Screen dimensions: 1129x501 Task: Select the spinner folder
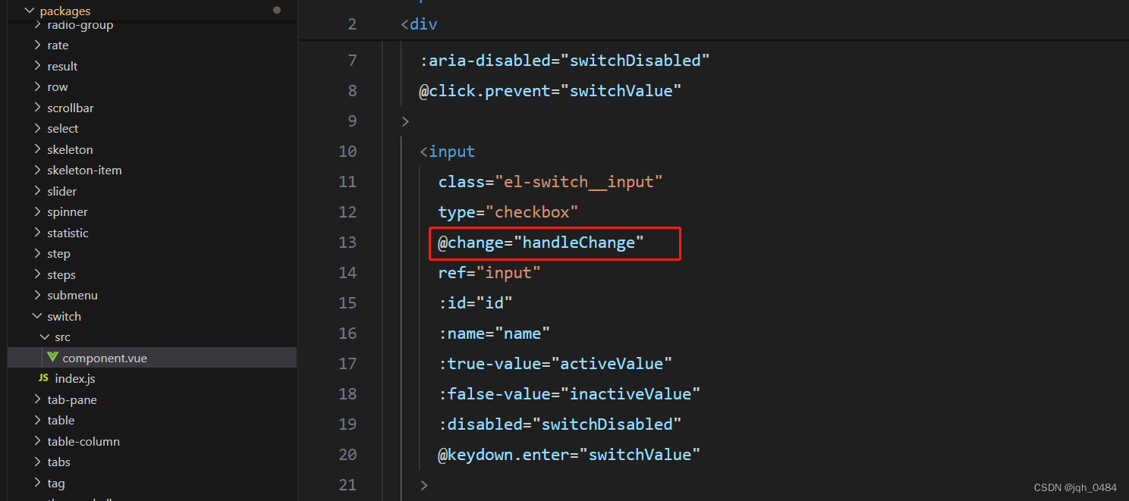tap(68, 211)
